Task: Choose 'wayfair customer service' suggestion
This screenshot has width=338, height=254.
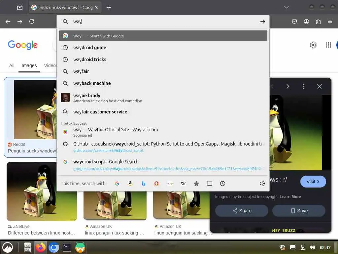Action: point(163,112)
